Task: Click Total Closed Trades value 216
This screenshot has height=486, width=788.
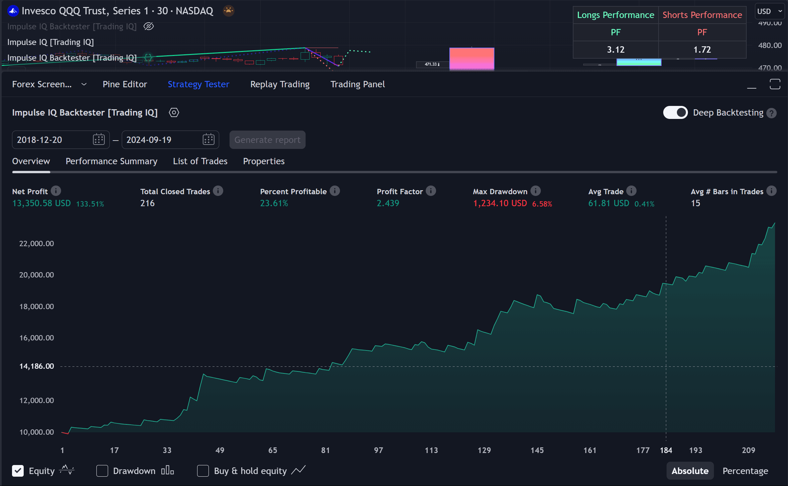Action: [147, 203]
